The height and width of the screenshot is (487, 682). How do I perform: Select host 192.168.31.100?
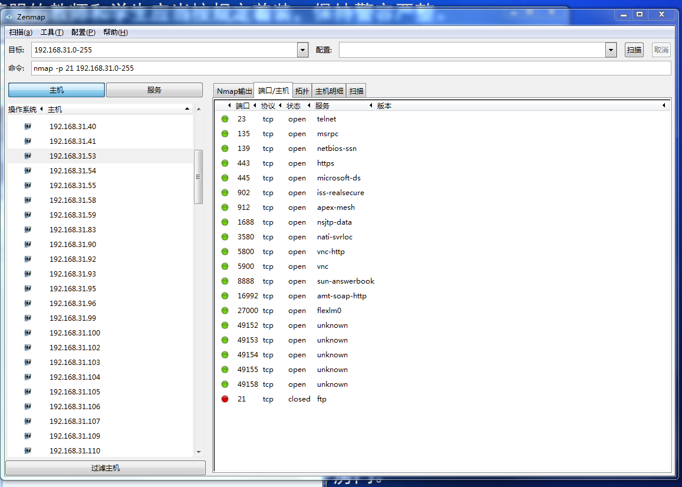click(100, 333)
